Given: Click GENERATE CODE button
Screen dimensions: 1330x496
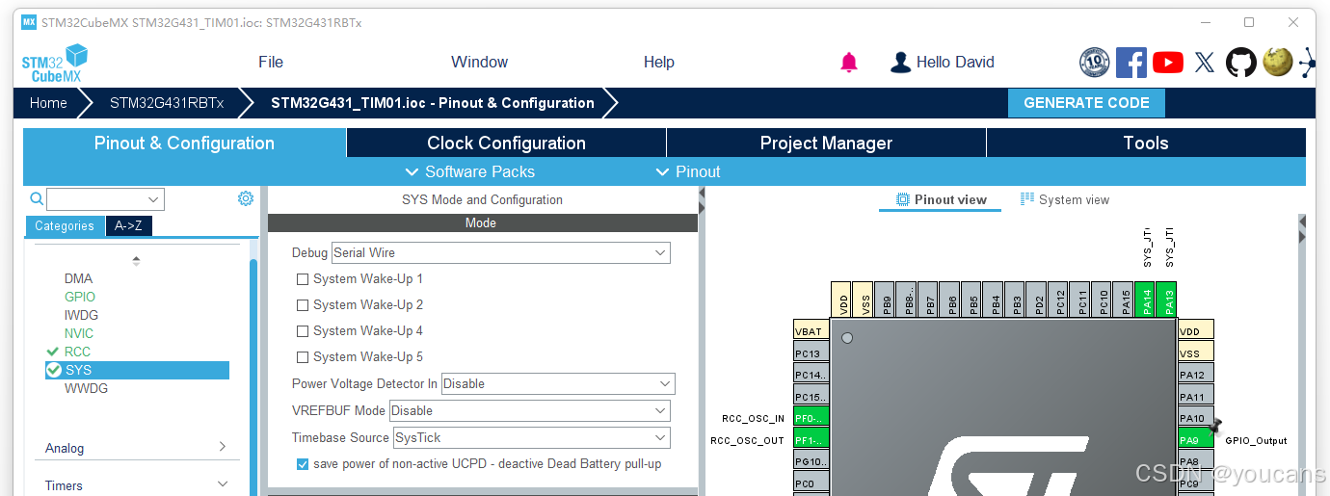Looking at the screenshot, I should pyautogui.click(x=1086, y=103).
